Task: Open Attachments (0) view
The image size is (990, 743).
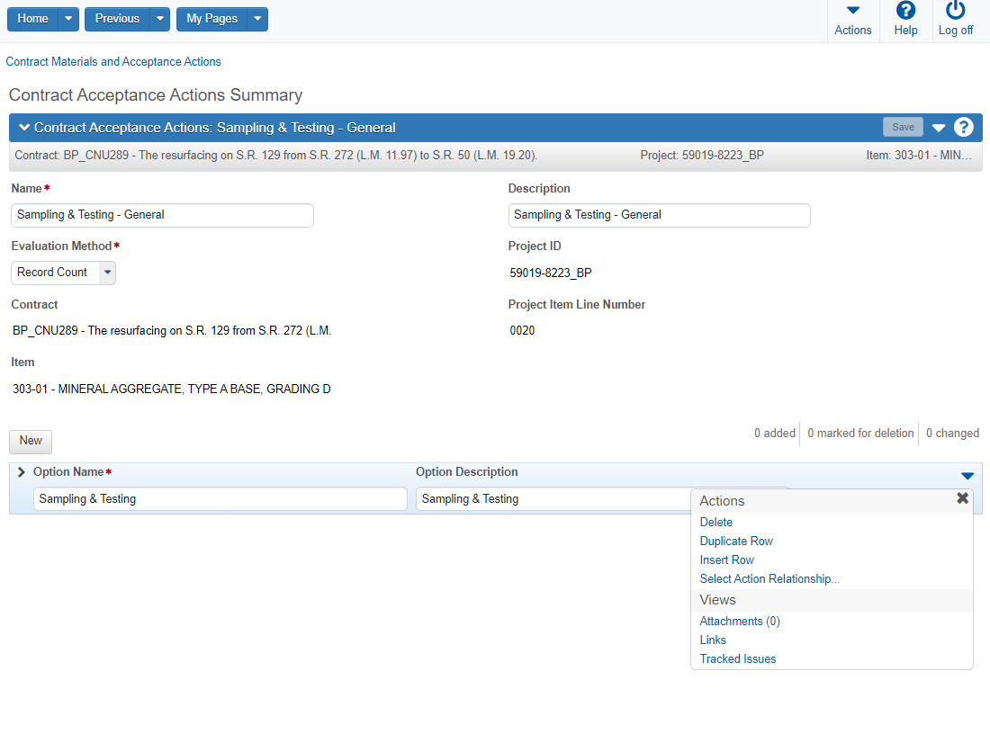Action: click(x=739, y=622)
